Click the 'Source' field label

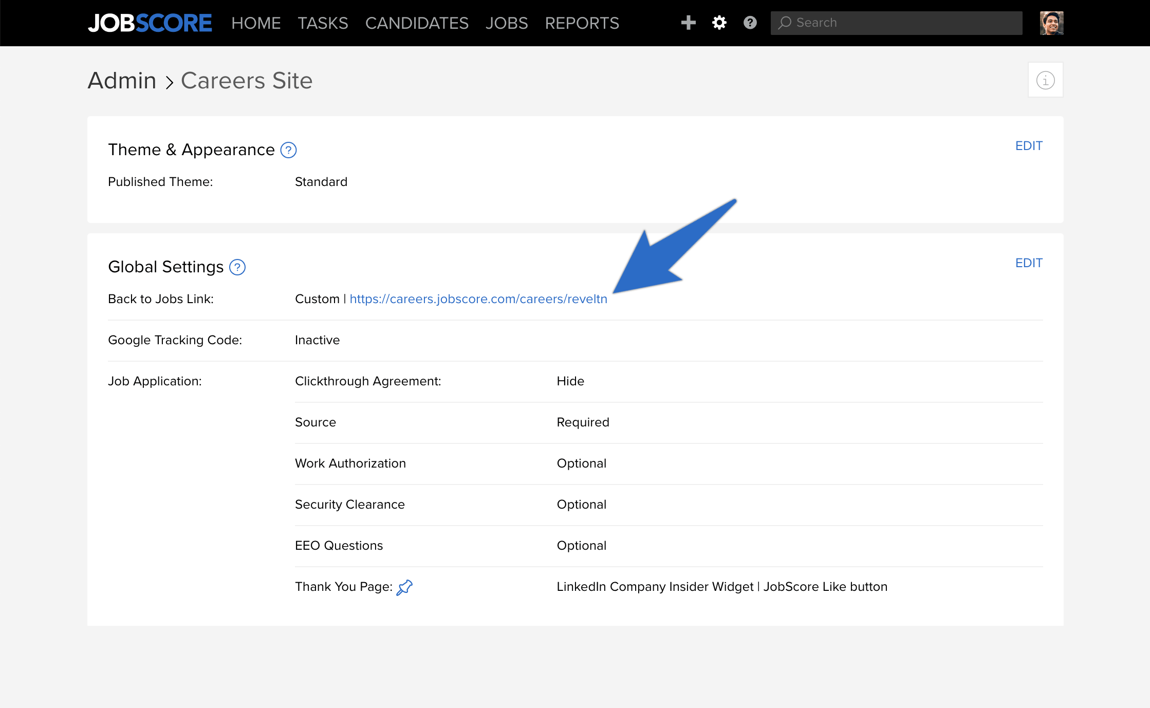click(x=316, y=422)
